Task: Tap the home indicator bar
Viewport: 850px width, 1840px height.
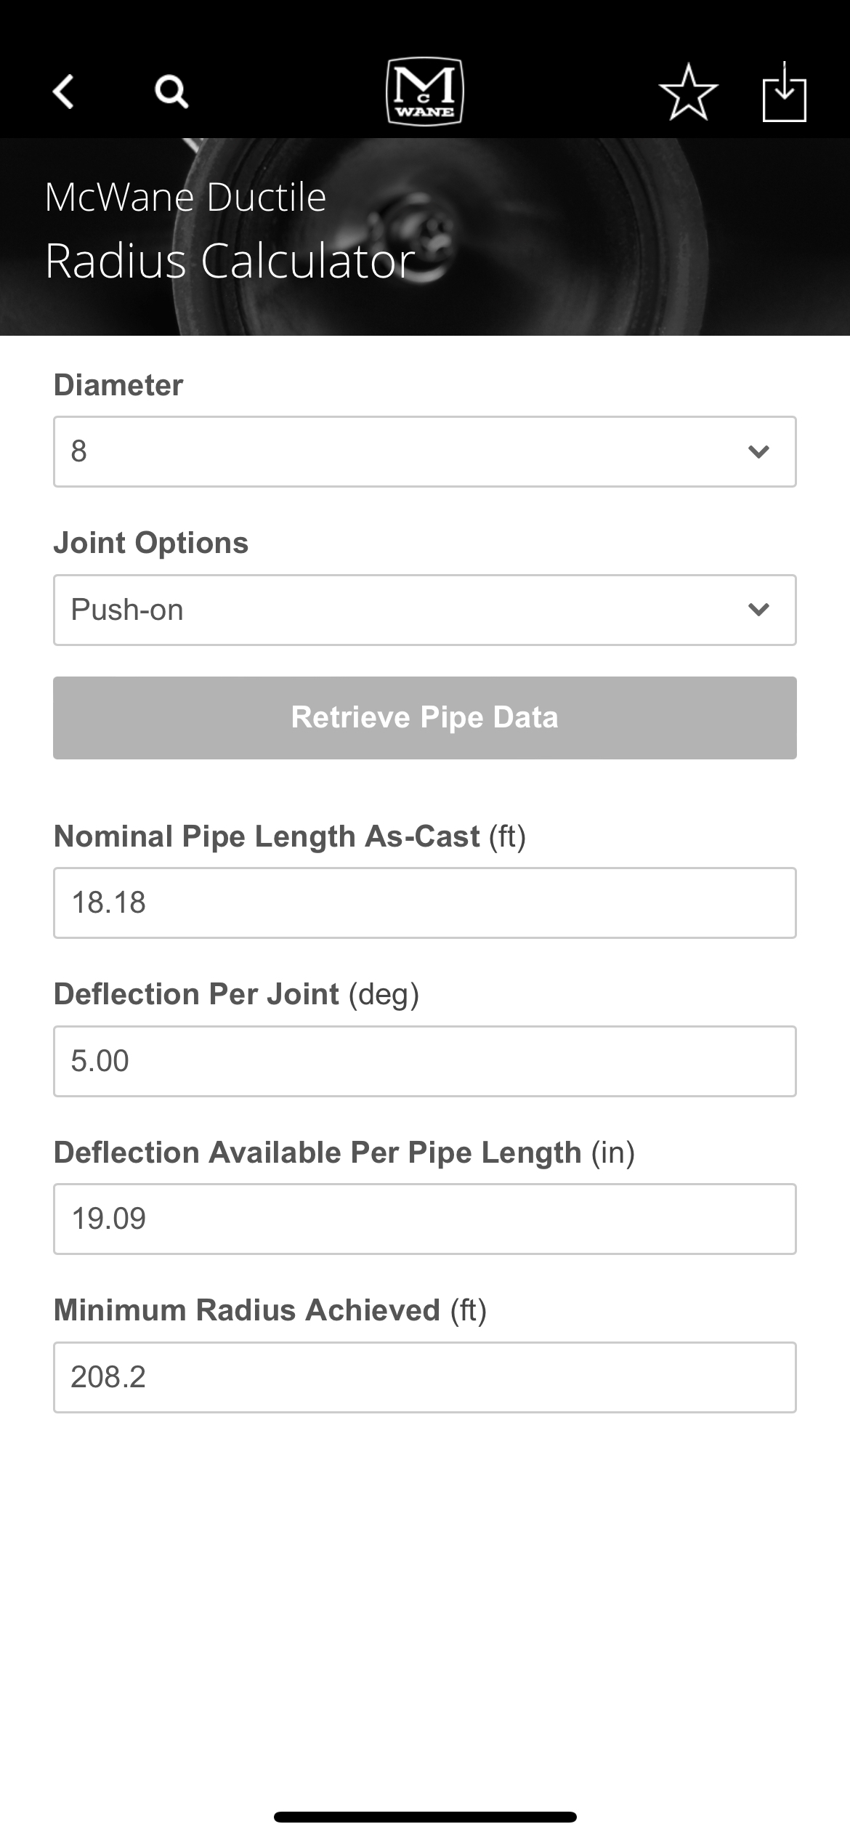Action: point(425,1817)
